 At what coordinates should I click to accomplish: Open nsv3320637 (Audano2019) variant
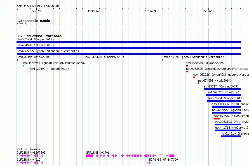tap(105, 57)
